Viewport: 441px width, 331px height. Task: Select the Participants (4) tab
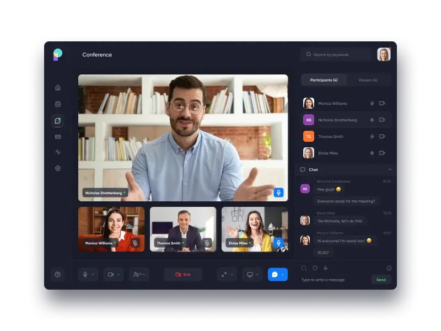tap(325, 80)
